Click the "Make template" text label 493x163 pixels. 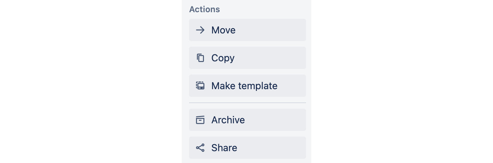tap(244, 86)
